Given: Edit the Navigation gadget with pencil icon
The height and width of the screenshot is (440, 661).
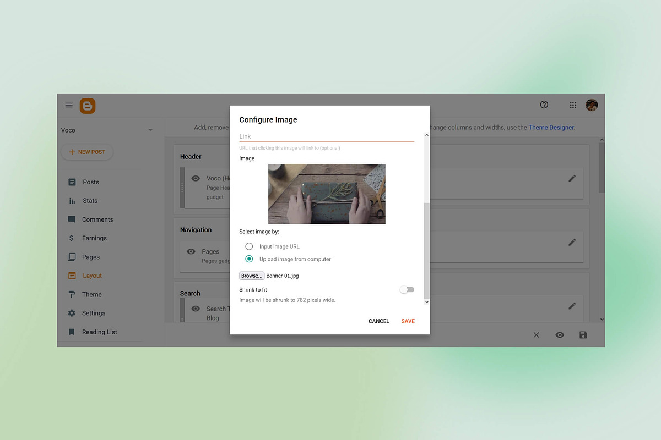Looking at the screenshot, I should 572,242.
